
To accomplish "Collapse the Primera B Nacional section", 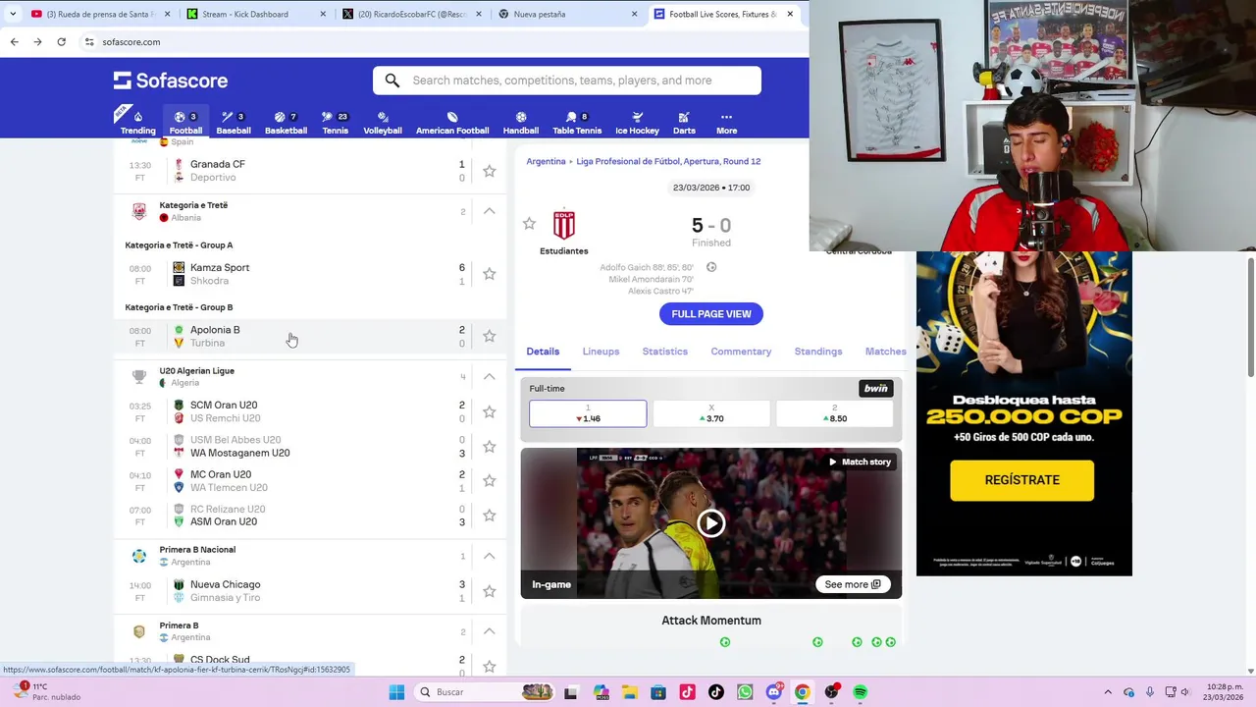I will pos(489,556).
